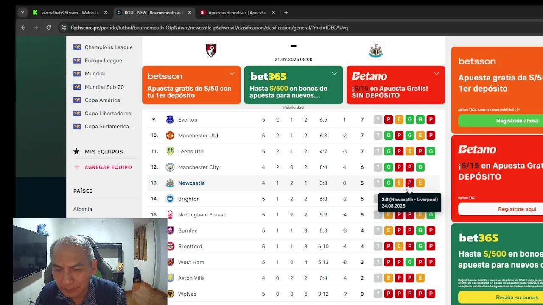Go back with the browser back arrow
Viewport: 543px width, 305px height.
[23, 28]
